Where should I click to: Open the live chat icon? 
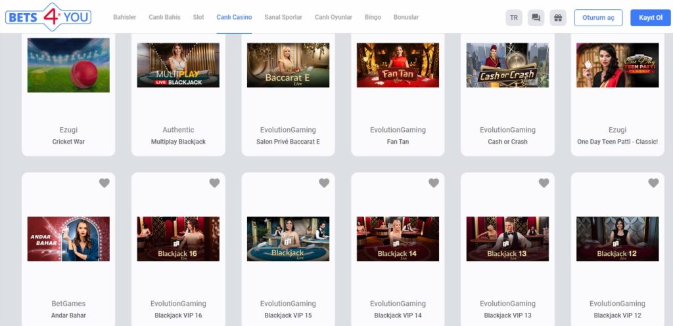pos(536,18)
